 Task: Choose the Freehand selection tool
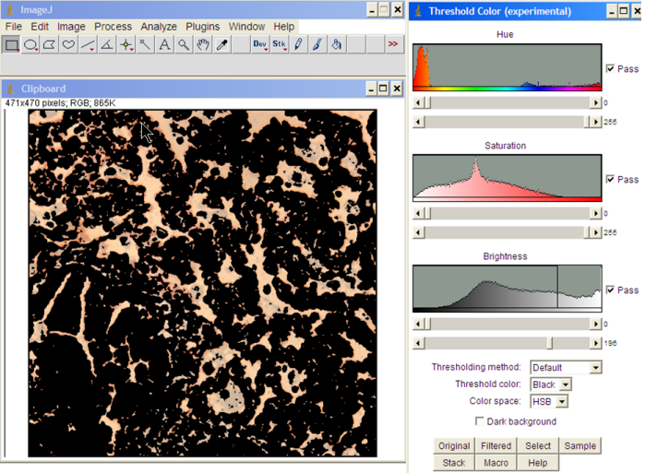click(69, 44)
